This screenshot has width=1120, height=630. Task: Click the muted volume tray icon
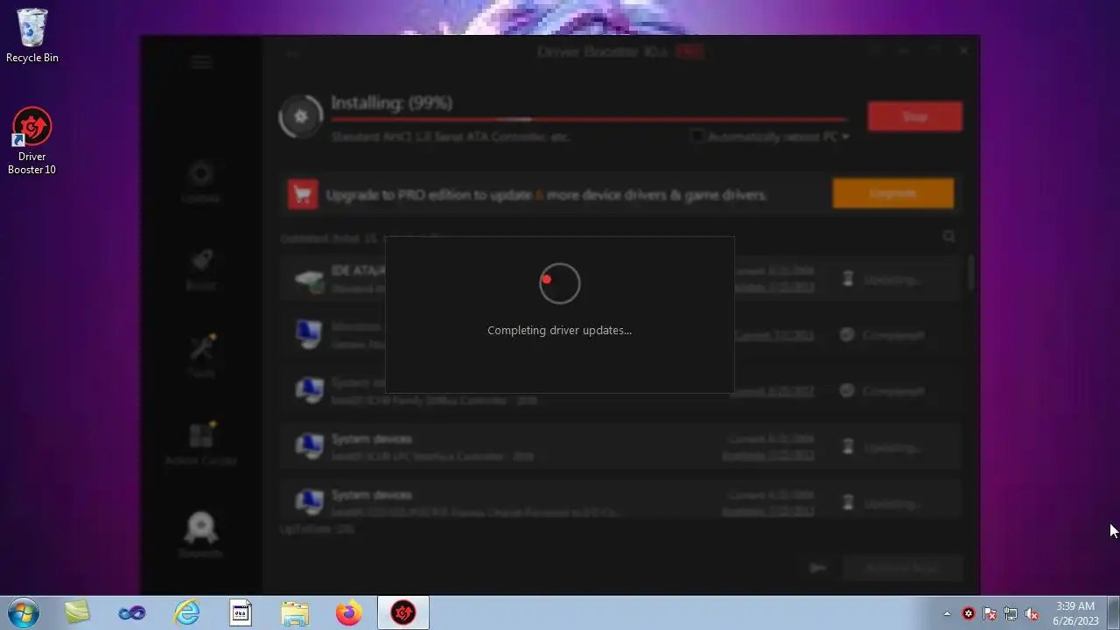1032,613
